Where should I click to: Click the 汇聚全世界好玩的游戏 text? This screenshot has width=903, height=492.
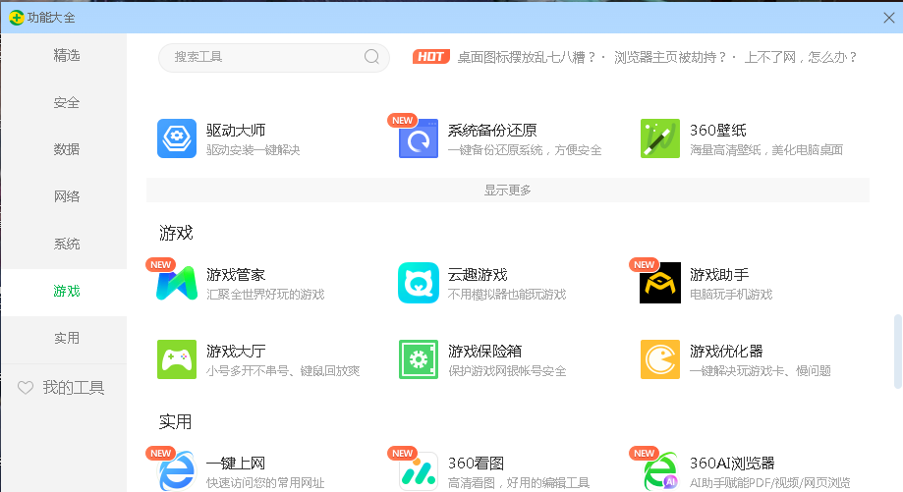(265, 295)
